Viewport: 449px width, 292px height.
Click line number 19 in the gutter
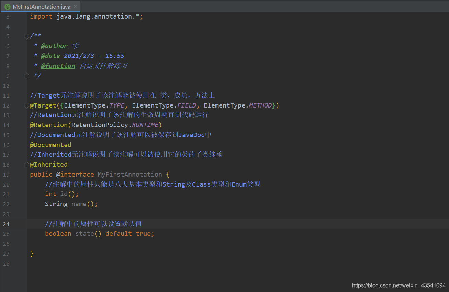[6, 175]
